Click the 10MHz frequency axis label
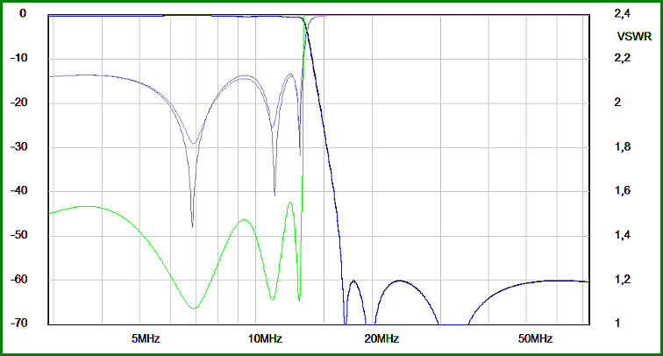 [265, 338]
